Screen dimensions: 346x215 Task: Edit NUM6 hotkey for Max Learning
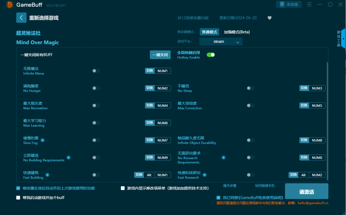click(163, 123)
